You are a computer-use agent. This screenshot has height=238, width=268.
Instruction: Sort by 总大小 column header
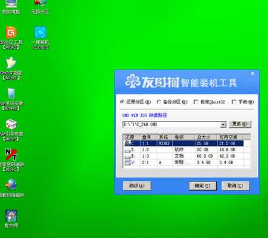pos(205,137)
